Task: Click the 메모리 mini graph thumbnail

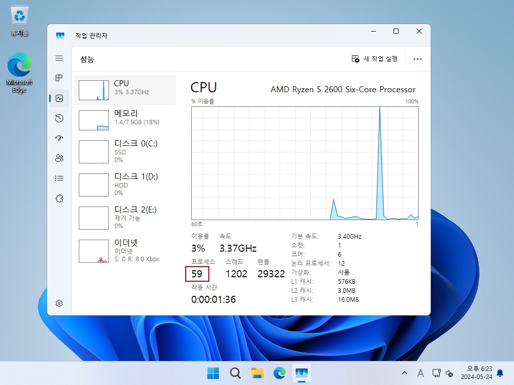Action: (94, 120)
